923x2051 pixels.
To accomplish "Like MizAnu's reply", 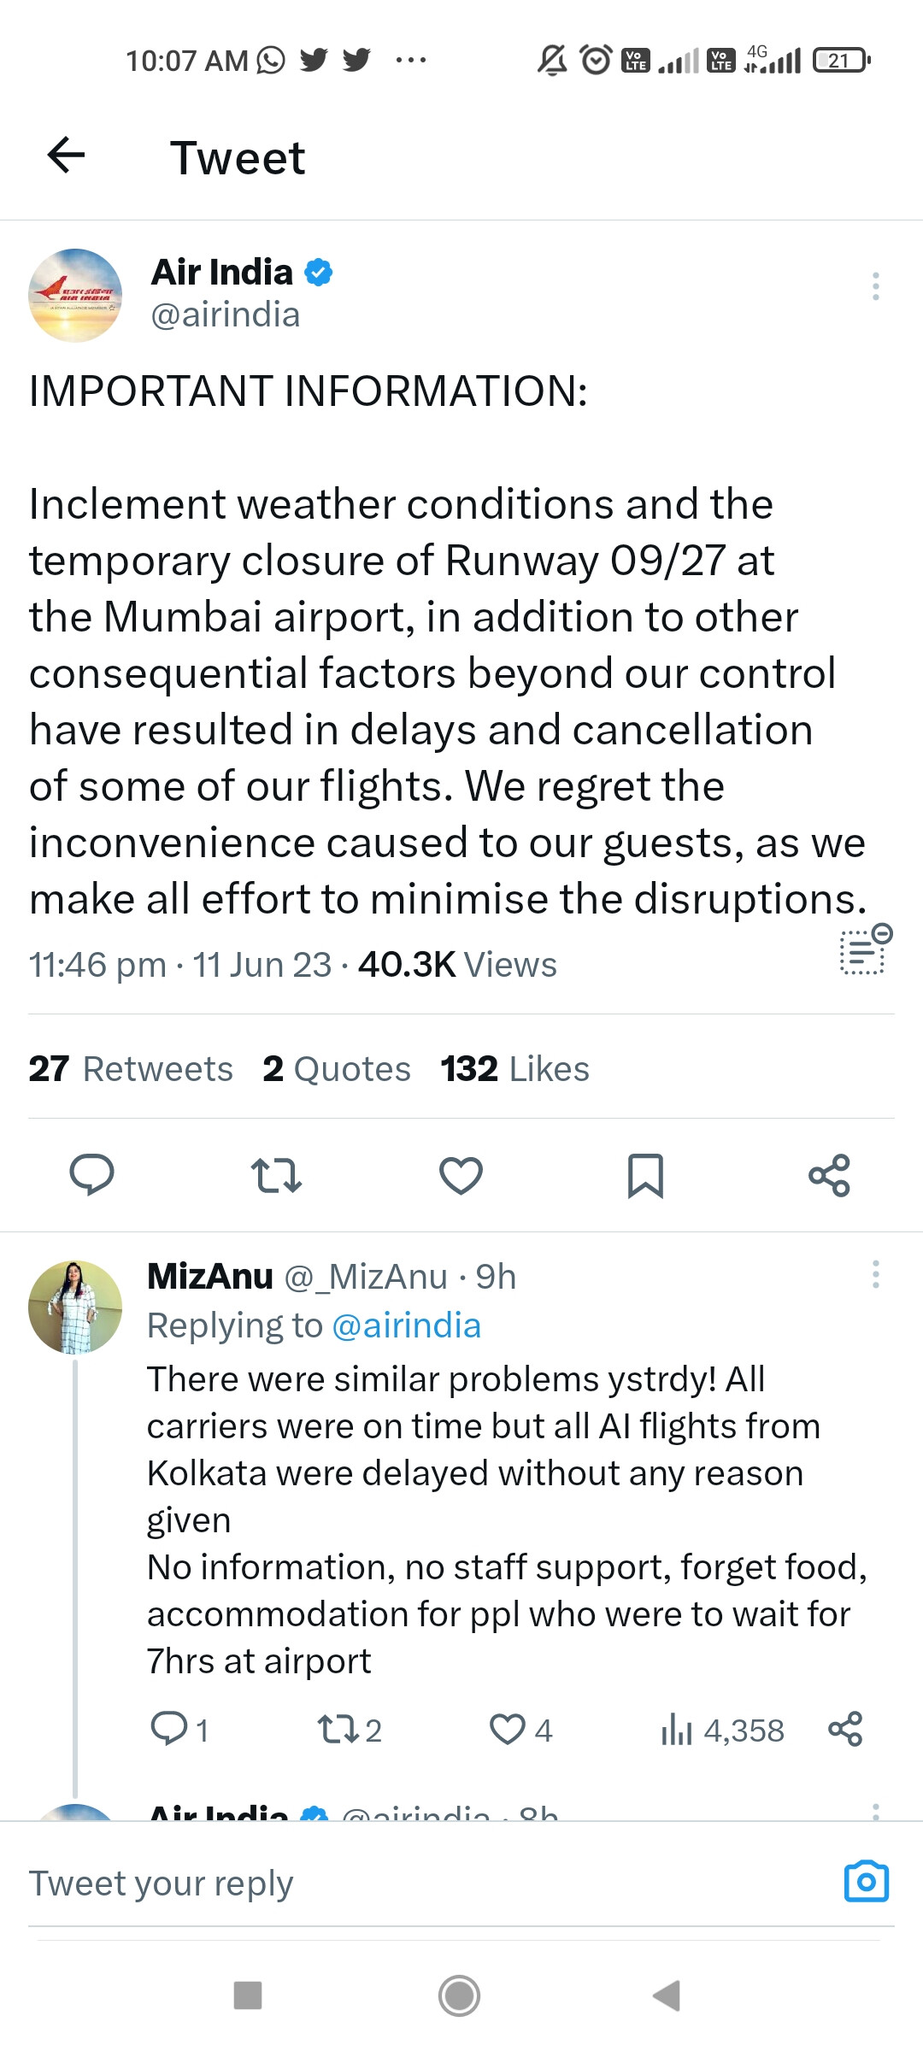I will pos(508,1730).
